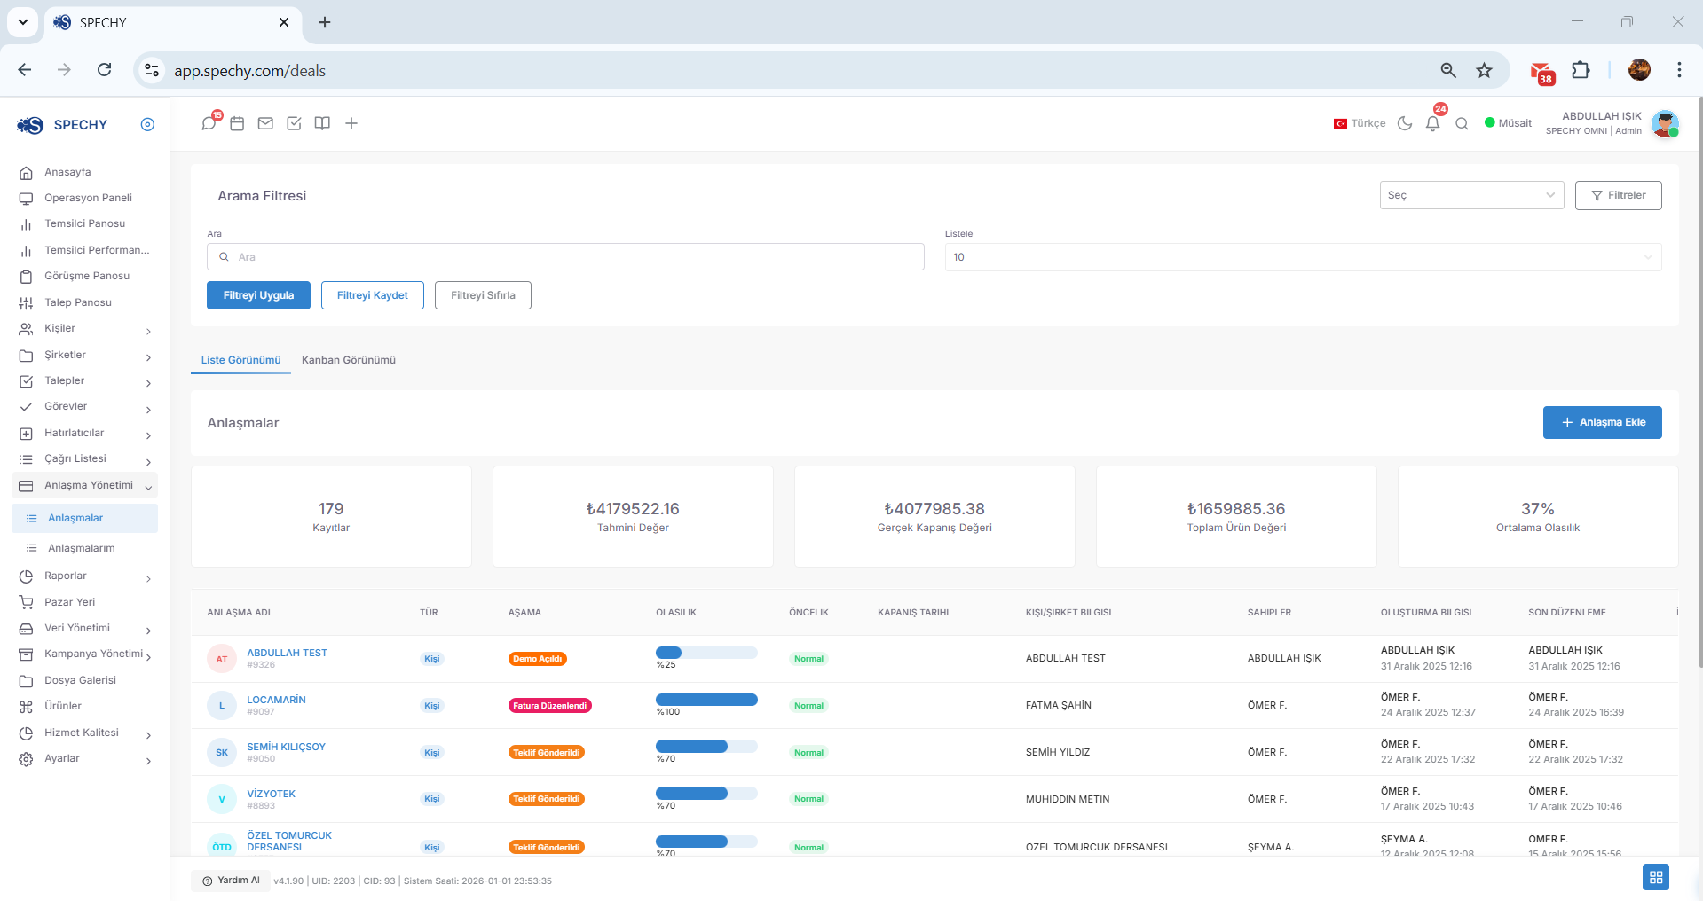This screenshot has width=1703, height=901.
Task: Open the SEMİH KILIÇSOY deal link
Action: (286, 747)
